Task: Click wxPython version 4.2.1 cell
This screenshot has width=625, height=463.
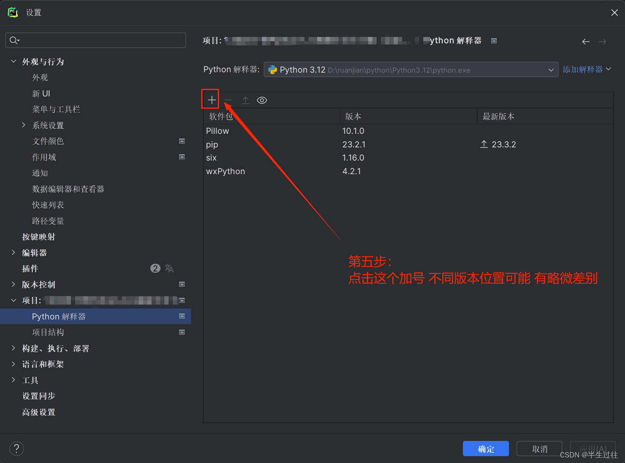Action: [352, 171]
